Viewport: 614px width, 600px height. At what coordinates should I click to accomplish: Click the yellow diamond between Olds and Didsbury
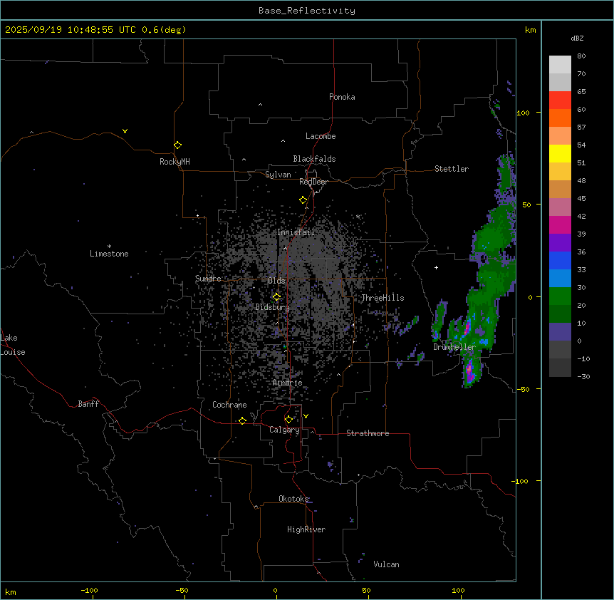[276, 296]
